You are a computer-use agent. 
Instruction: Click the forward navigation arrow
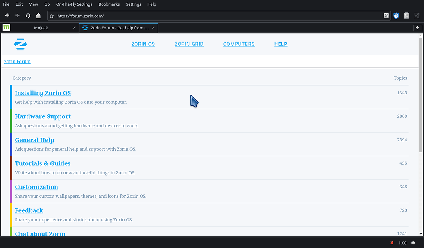pos(17,16)
